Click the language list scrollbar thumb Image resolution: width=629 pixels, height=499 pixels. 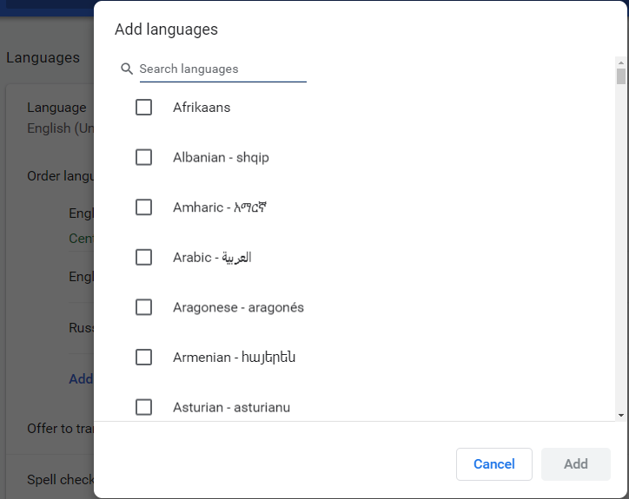(x=621, y=76)
